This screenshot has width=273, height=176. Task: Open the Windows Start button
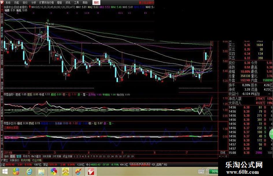point(5,172)
